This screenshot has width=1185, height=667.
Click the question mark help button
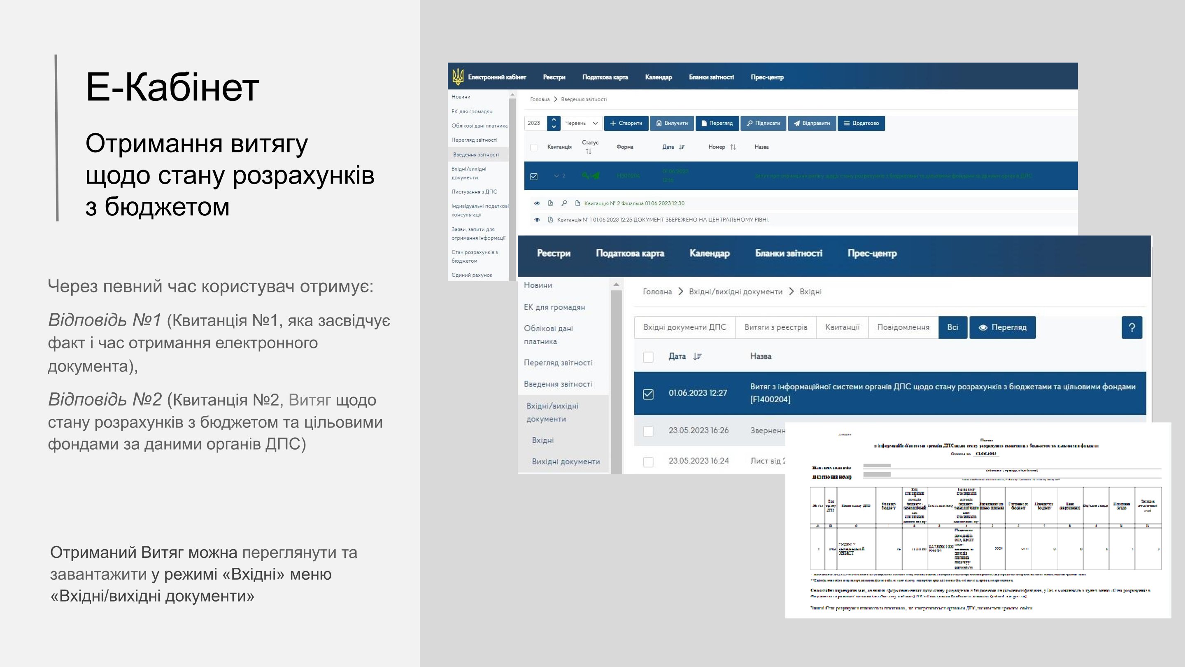1131,327
